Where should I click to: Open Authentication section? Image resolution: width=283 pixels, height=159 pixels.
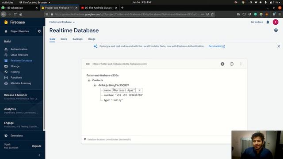[19, 49]
